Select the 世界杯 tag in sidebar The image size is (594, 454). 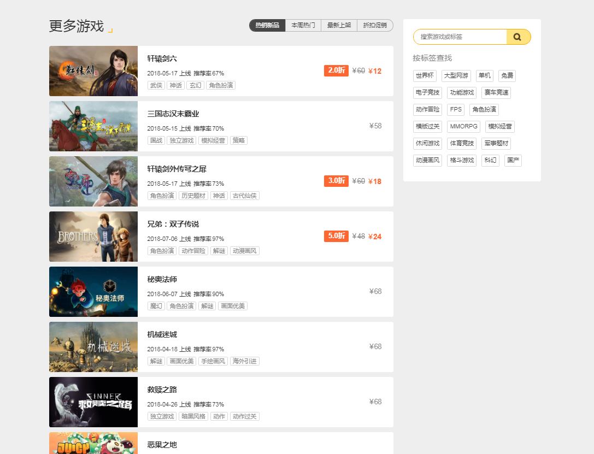pyautogui.click(x=425, y=76)
